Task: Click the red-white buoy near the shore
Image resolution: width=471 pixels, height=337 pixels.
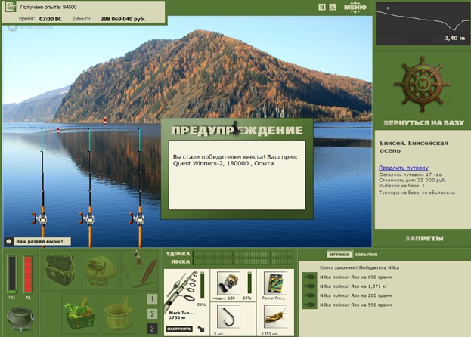Action: (x=105, y=122)
